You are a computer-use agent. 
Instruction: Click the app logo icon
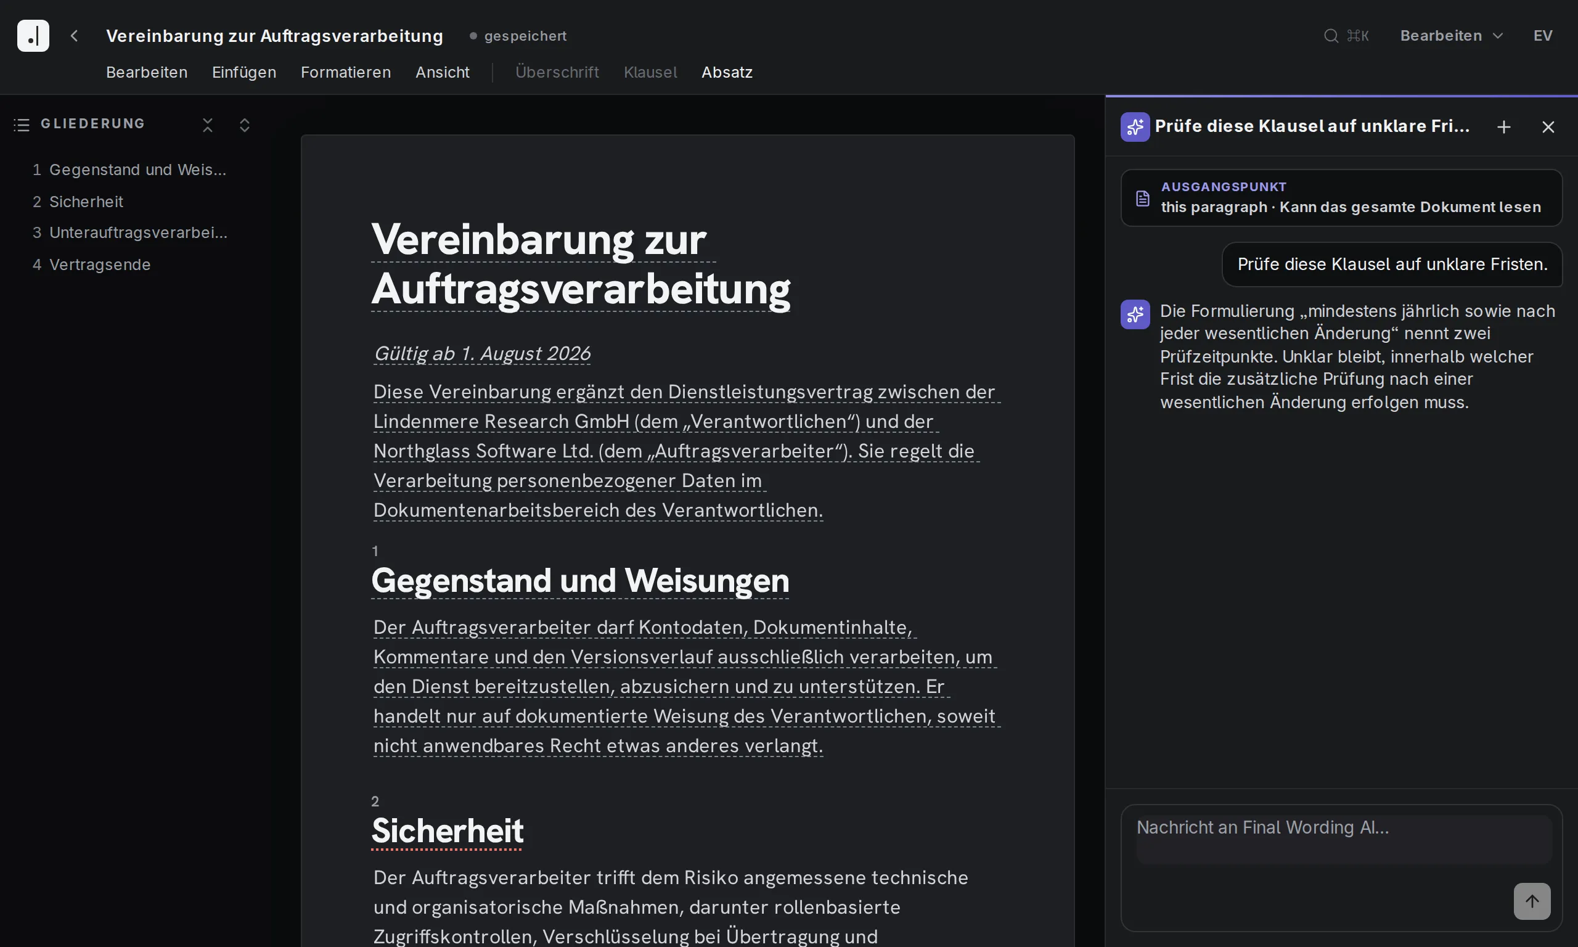pyautogui.click(x=33, y=36)
